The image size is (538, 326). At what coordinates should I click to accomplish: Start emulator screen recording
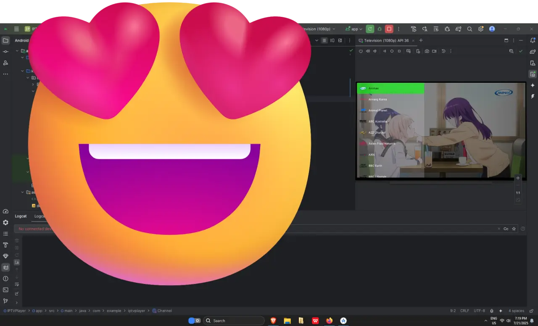pyautogui.click(x=434, y=51)
